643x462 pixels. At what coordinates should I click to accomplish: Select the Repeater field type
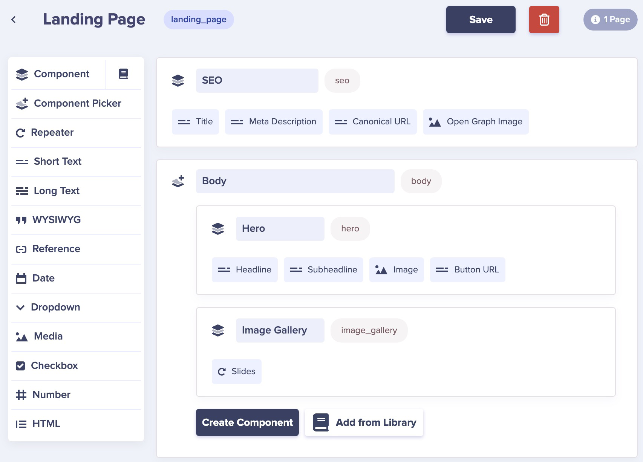coord(52,133)
